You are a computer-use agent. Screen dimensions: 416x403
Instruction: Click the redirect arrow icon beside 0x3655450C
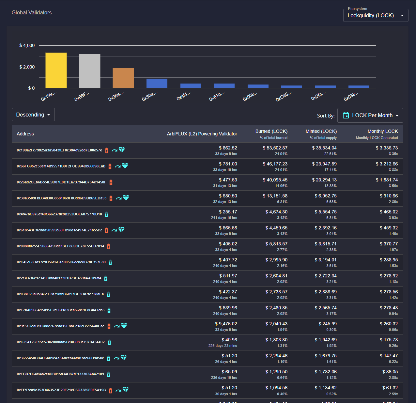[x=116, y=358]
